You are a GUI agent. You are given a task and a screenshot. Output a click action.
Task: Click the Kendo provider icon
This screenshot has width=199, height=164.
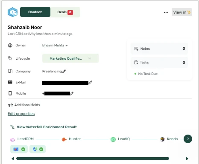pyautogui.click(x=162, y=139)
